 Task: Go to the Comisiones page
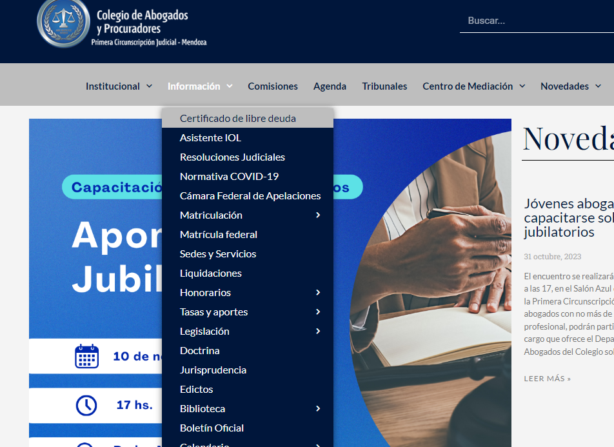273,86
